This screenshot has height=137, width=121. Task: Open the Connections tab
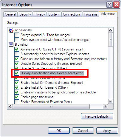click(72, 14)
